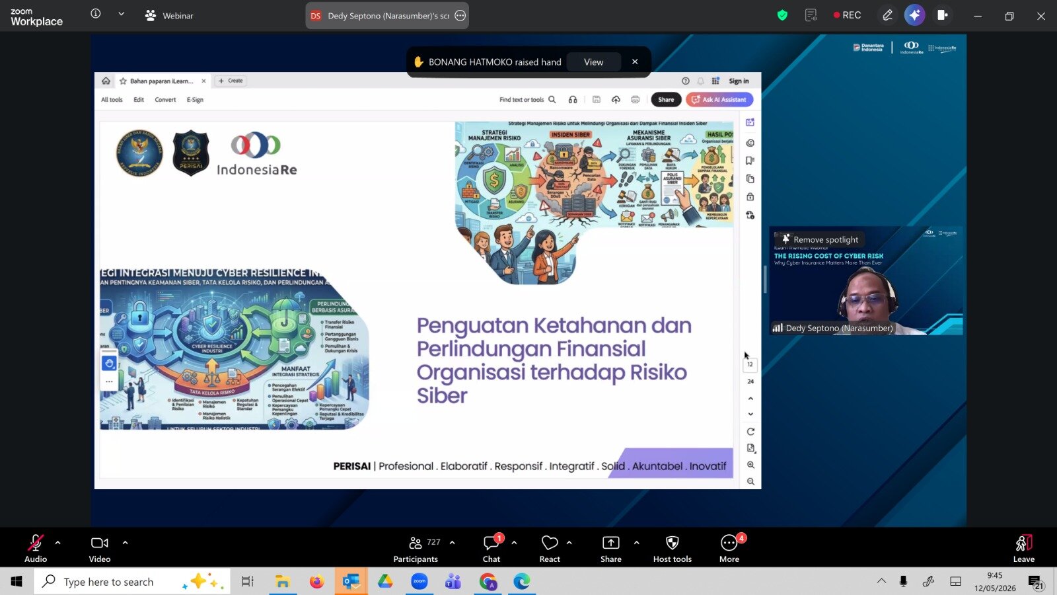Toggle the Audio mute microphone button

point(36,548)
